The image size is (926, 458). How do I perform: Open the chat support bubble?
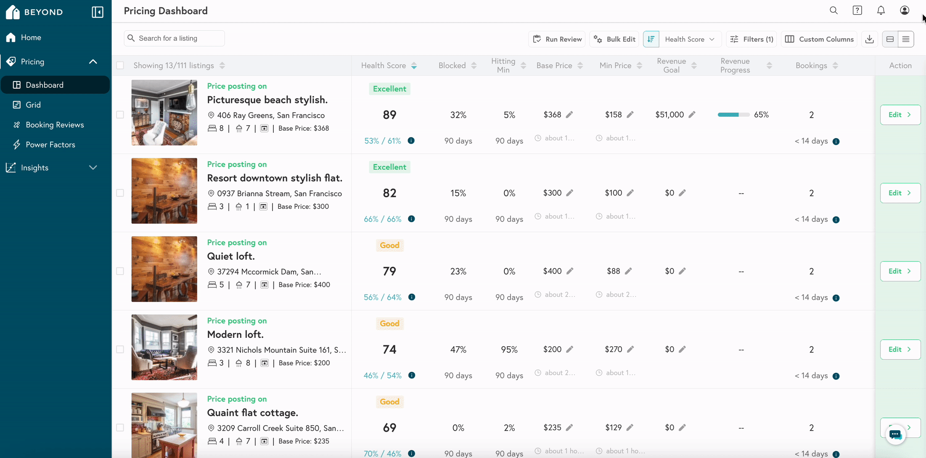point(895,434)
